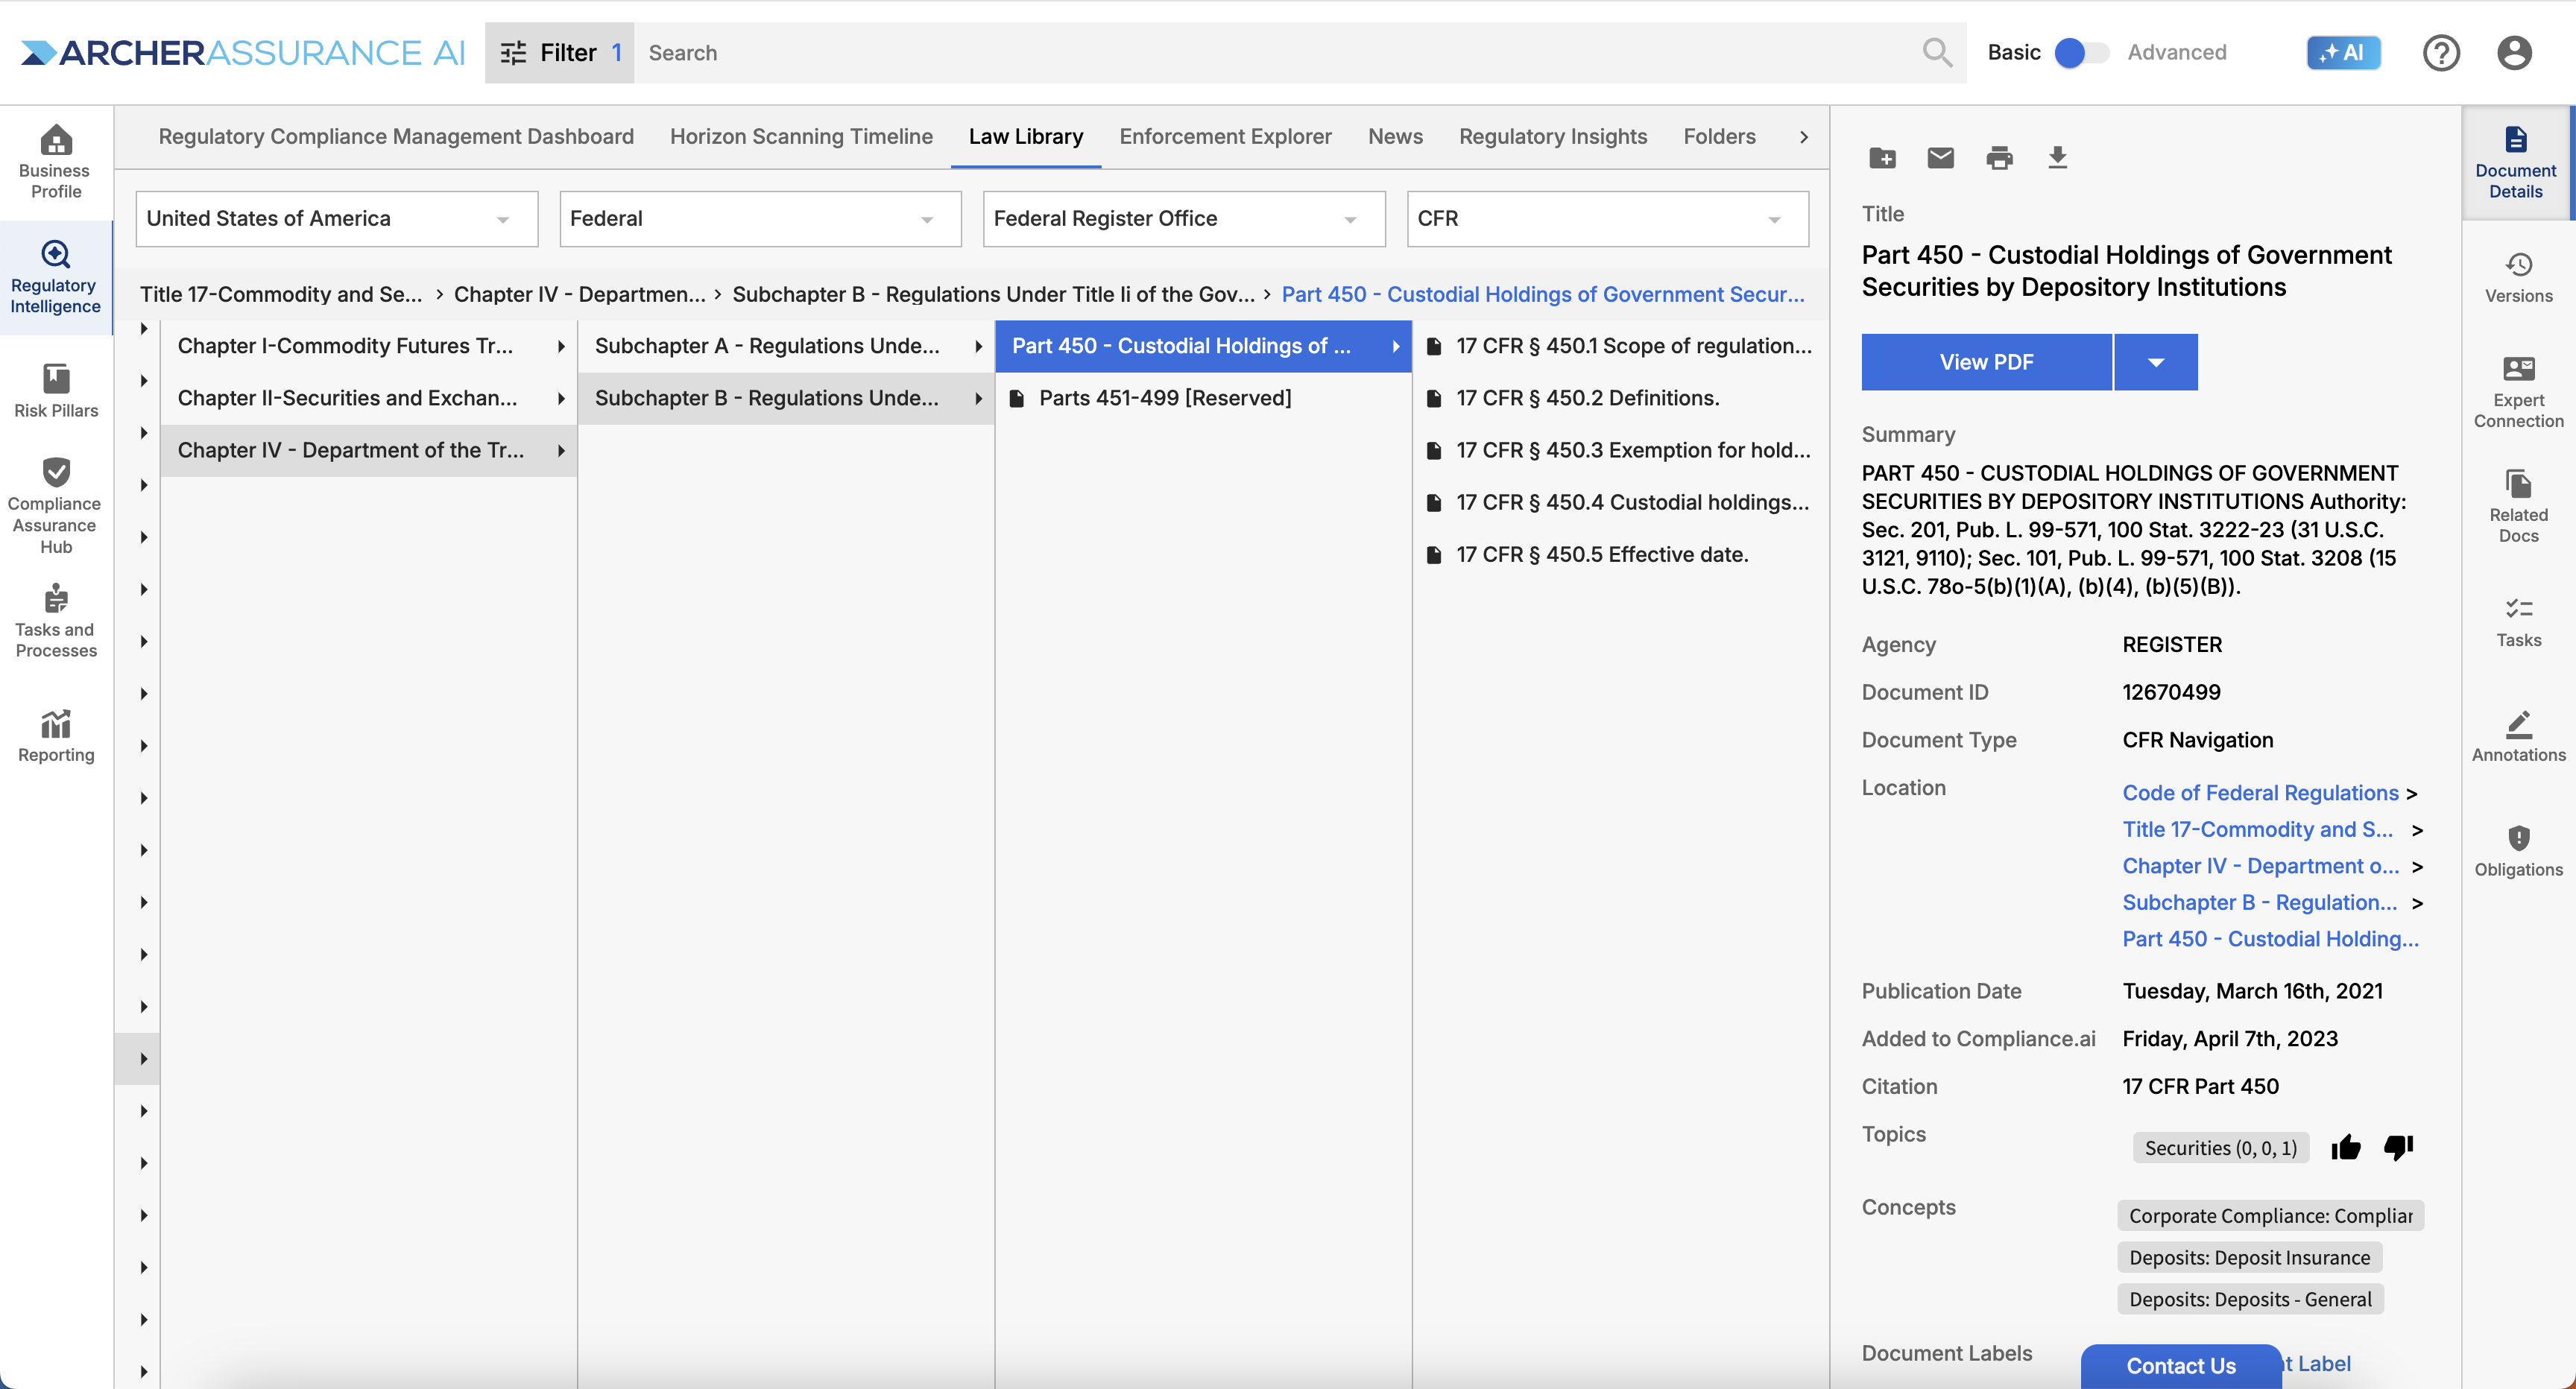Switch to Regulatory Compliance Management Dashboard tab

(396, 137)
